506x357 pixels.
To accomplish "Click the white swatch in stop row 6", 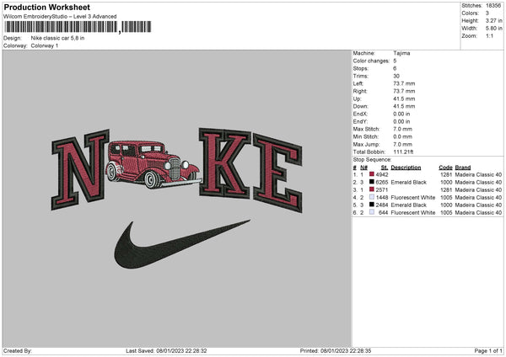I will 372,212.
